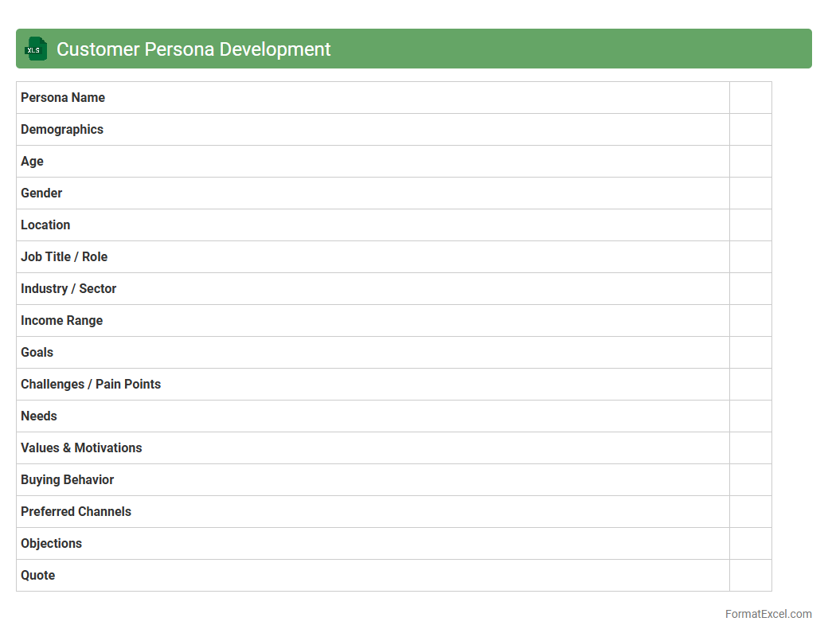Select the Job Title / Role cell
The width and height of the screenshot is (828, 637).
(64, 256)
